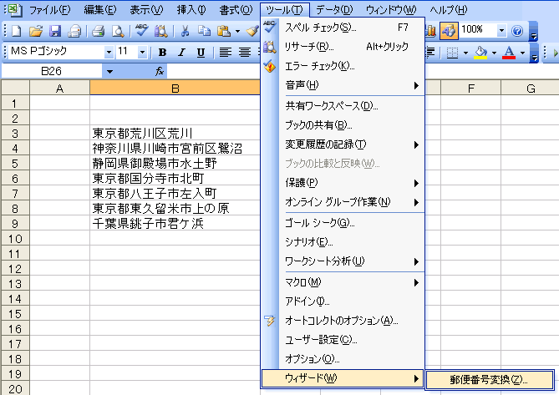This screenshot has height=395, width=559.
Task: Open Excel Help with the question mark icon
Action: (517, 30)
